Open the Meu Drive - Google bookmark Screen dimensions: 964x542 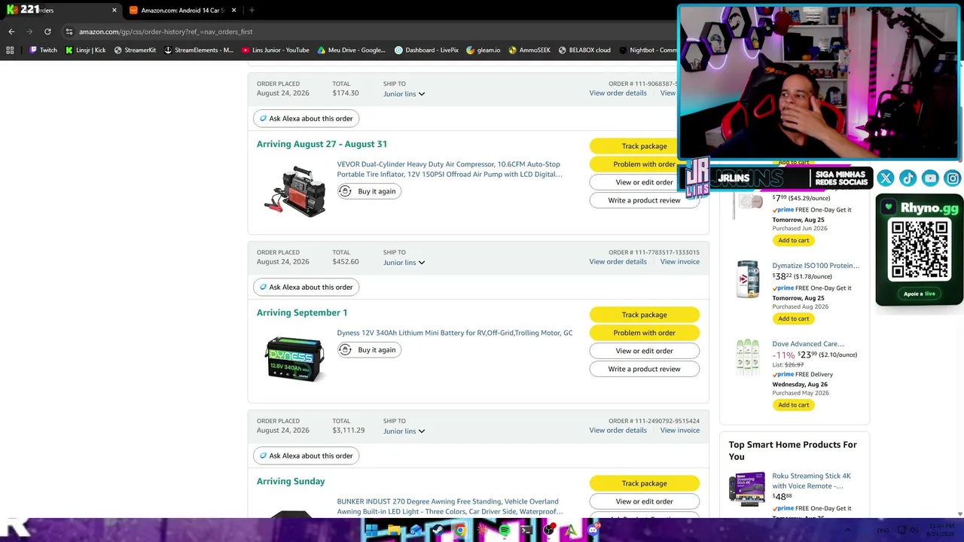[x=351, y=50]
